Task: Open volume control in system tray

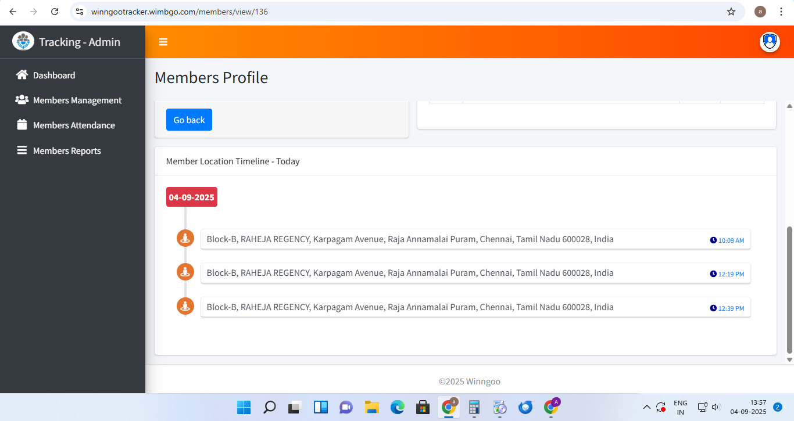Action: tap(716, 407)
